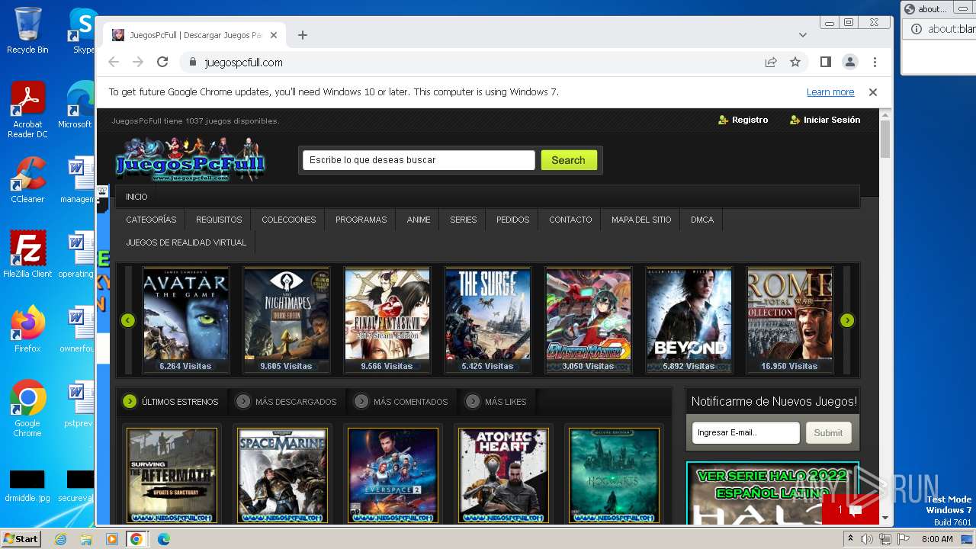Go forward in Chrome

point(138,62)
